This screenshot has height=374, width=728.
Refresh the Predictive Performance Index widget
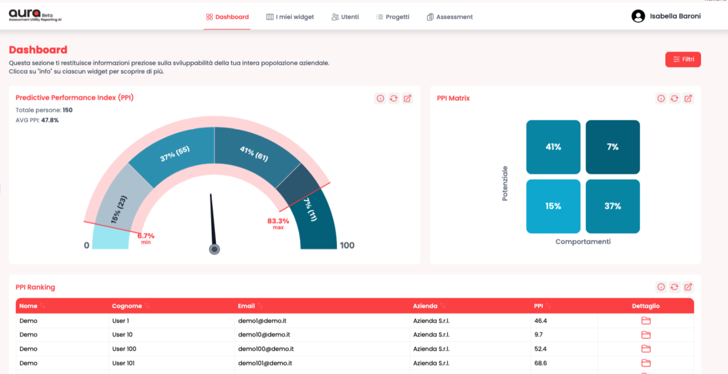pos(394,99)
